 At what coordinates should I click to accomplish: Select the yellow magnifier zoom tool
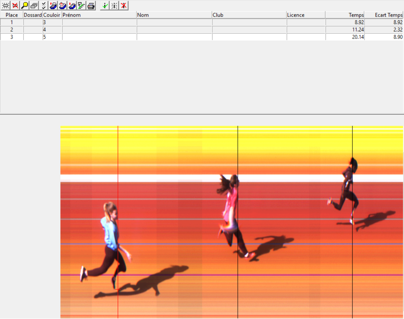point(25,6)
